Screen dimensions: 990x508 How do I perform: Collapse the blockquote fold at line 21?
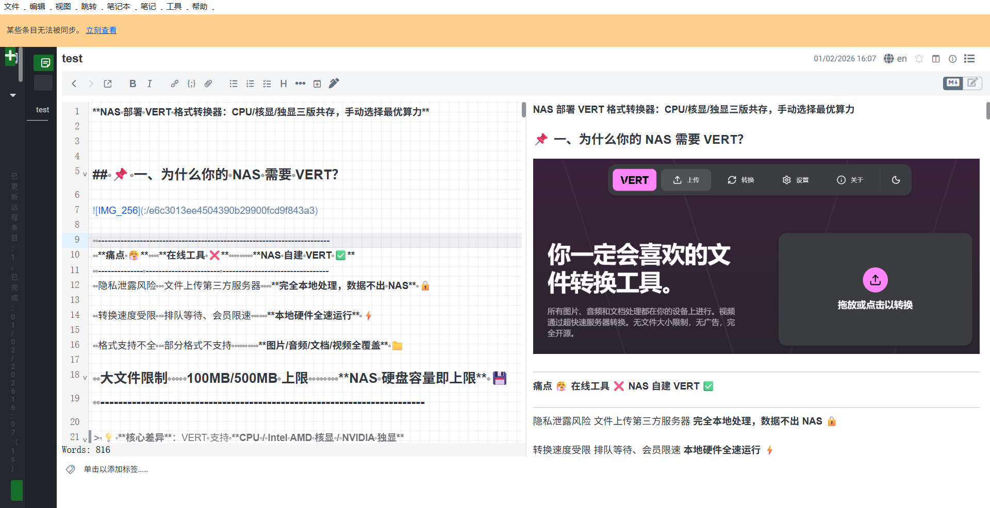(x=85, y=439)
